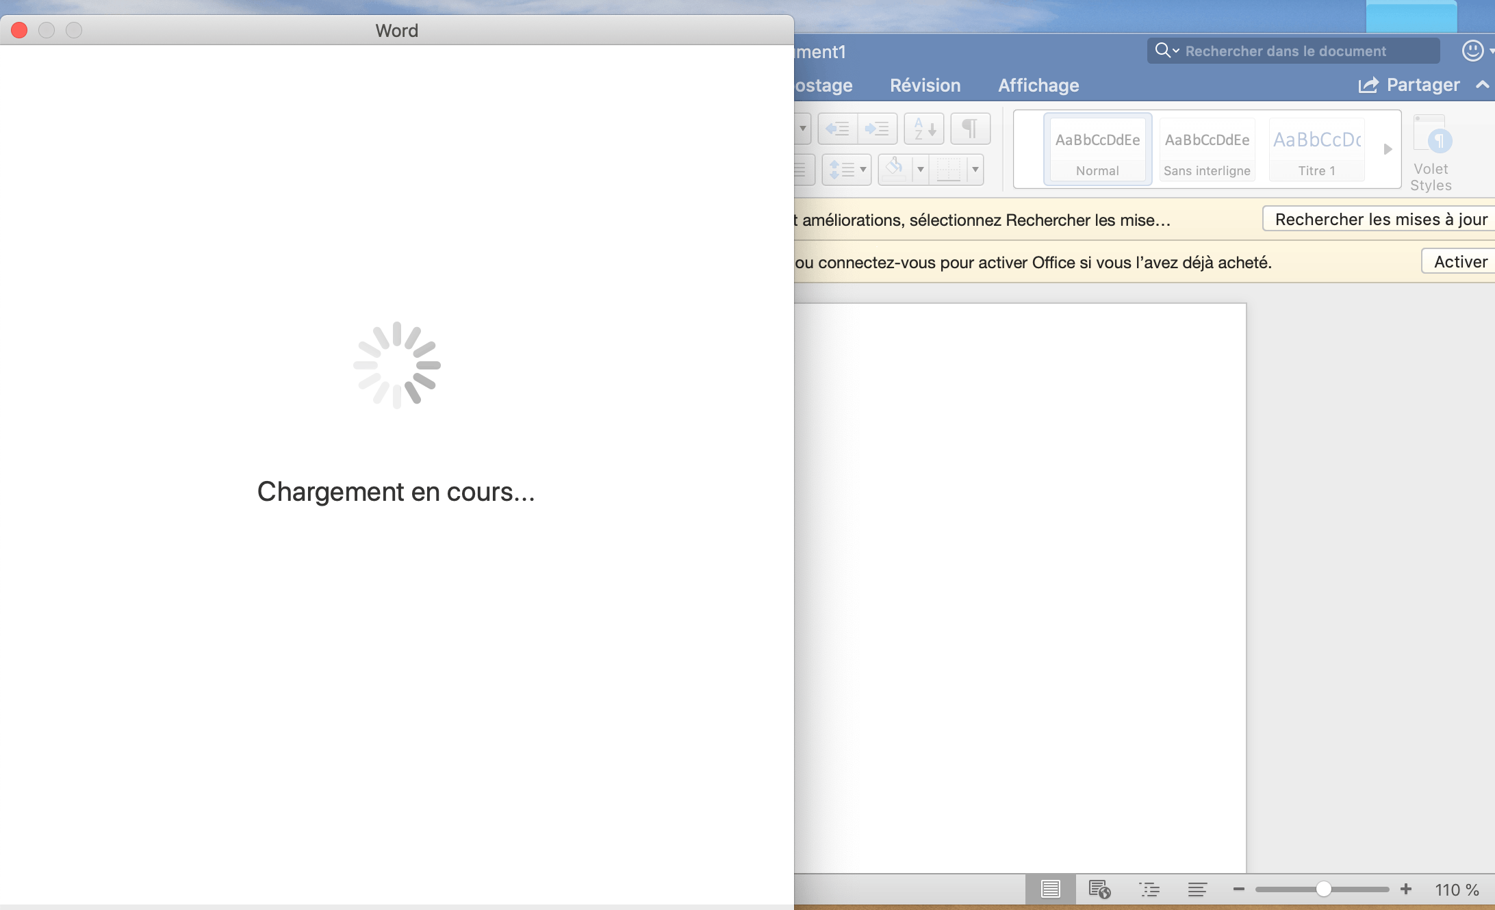This screenshot has width=1495, height=910.
Task: Click Rechercher les mises à jour button
Action: 1380,219
